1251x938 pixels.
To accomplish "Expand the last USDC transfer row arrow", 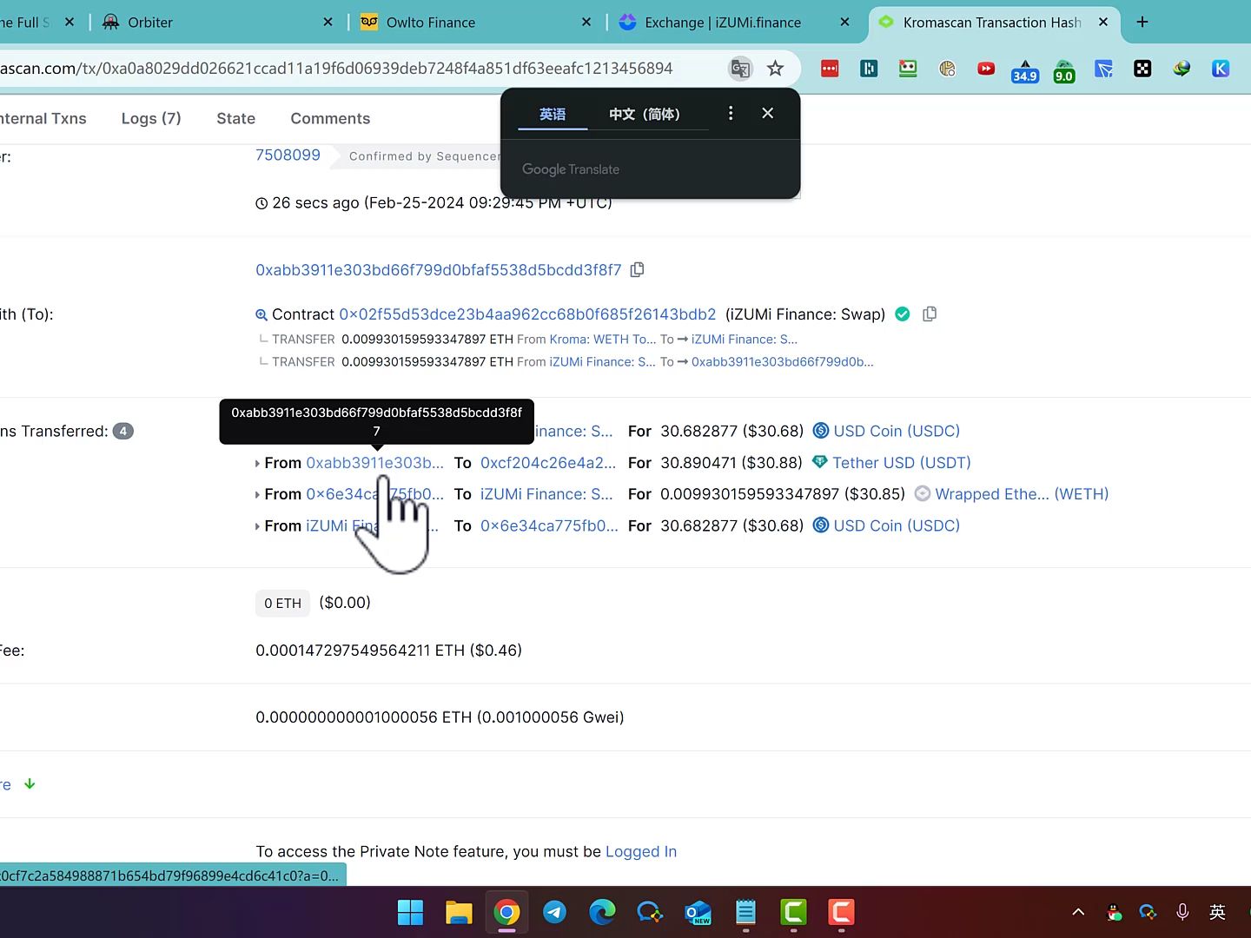I will coord(257,526).
